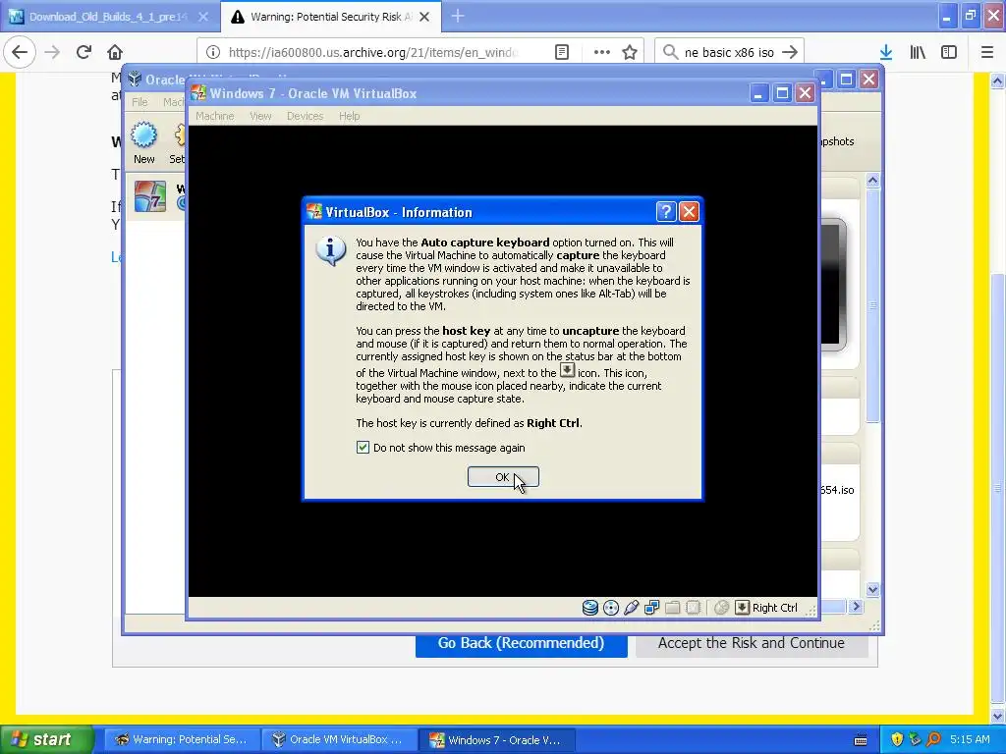Toggle reader view icon in address bar

click(562, 52)
